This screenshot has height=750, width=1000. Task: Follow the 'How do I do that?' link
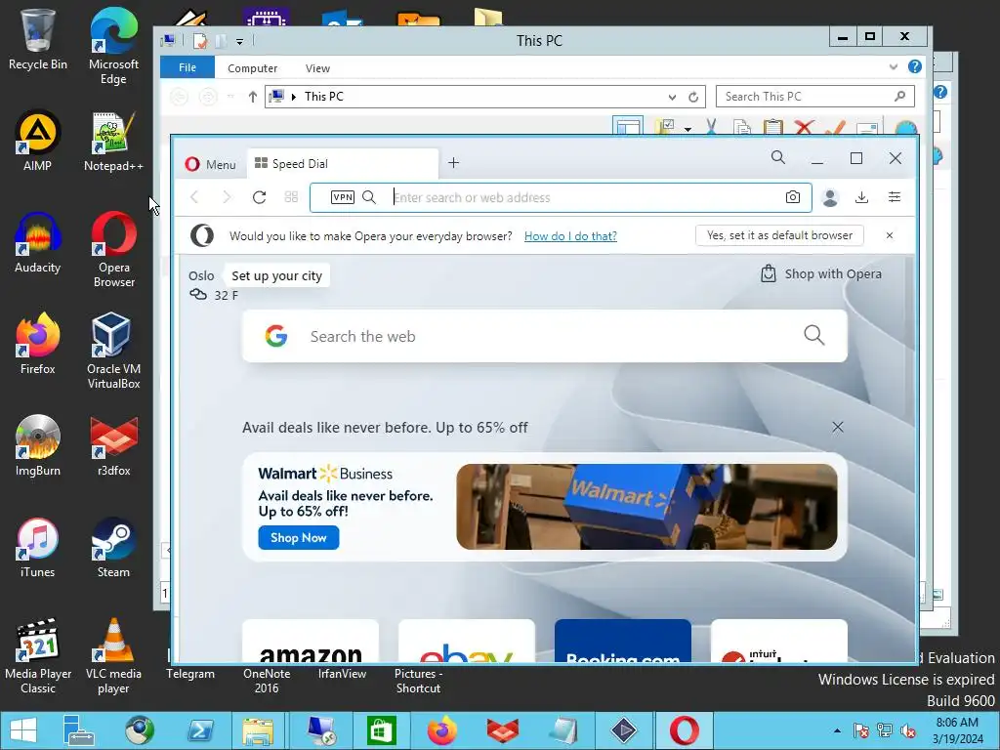tap(570, 236)
